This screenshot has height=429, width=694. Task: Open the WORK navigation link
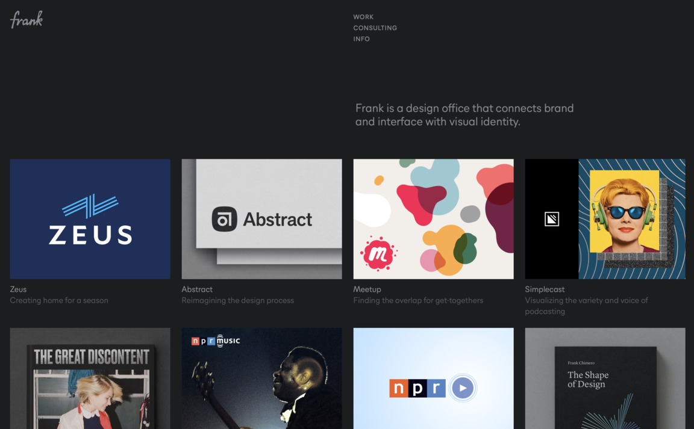(363, 17)
